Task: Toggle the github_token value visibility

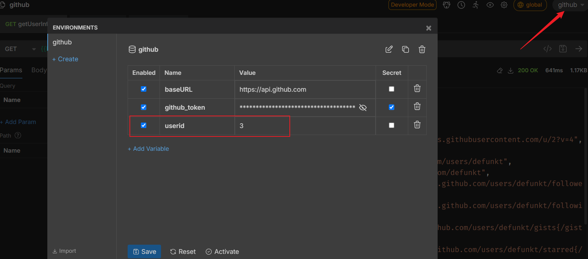Action: pyautogui.click(x=363, y=107)
